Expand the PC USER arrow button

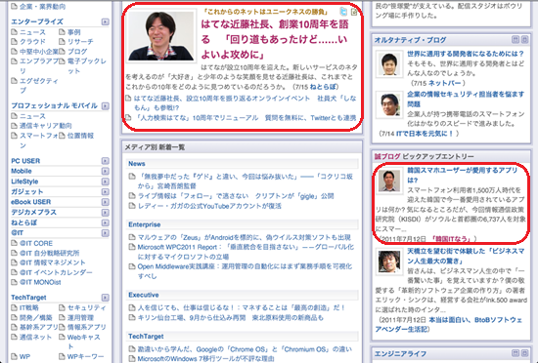click(x=105, y=161)
